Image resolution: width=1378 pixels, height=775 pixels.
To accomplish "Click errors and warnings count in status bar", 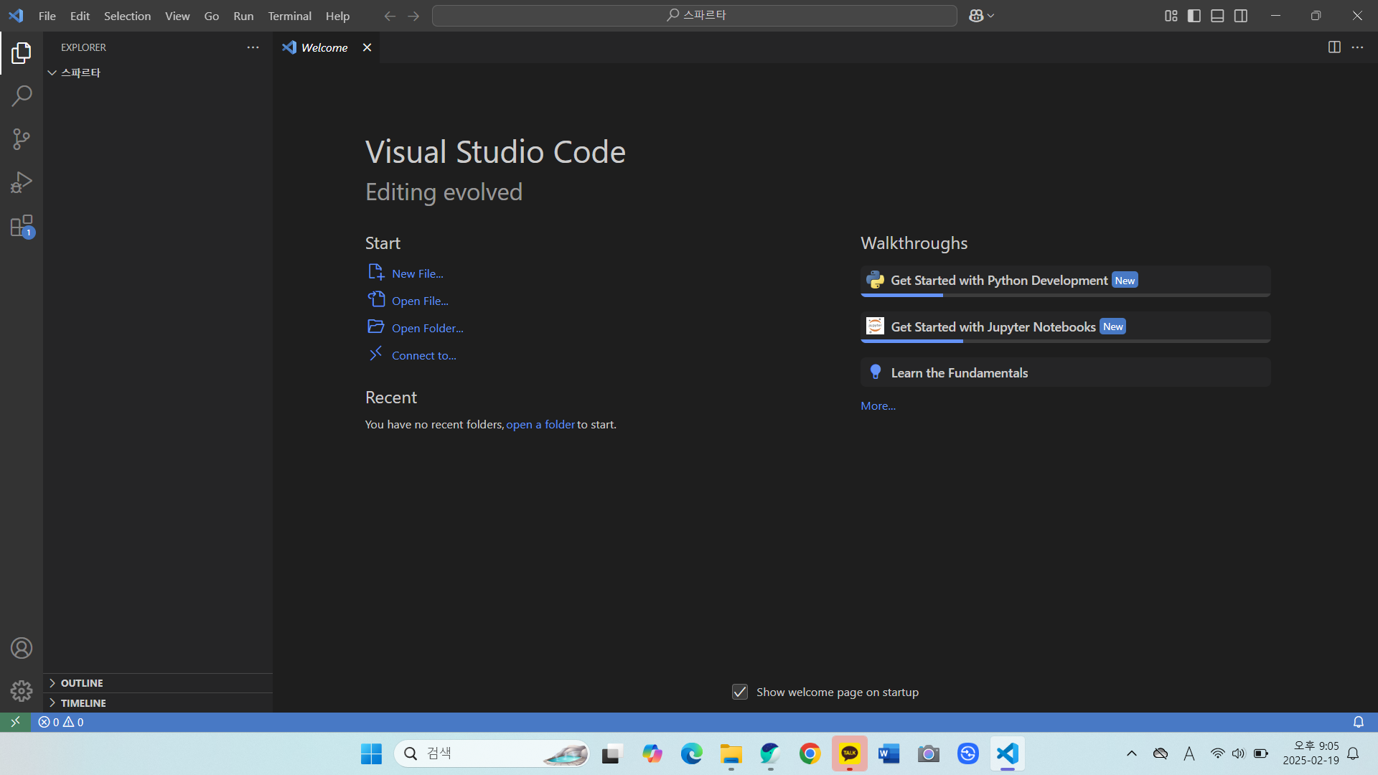I will (x=61, y=722).
